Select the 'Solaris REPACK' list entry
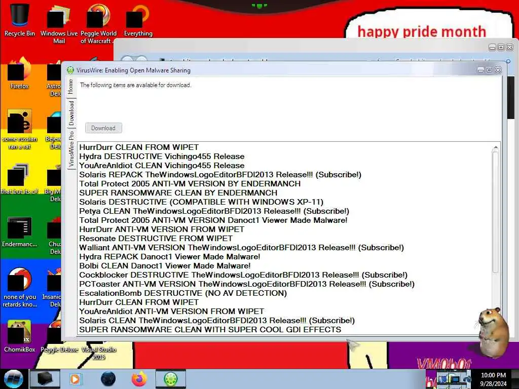The height and width of the screenshot is (389, 519). [220, 175]
